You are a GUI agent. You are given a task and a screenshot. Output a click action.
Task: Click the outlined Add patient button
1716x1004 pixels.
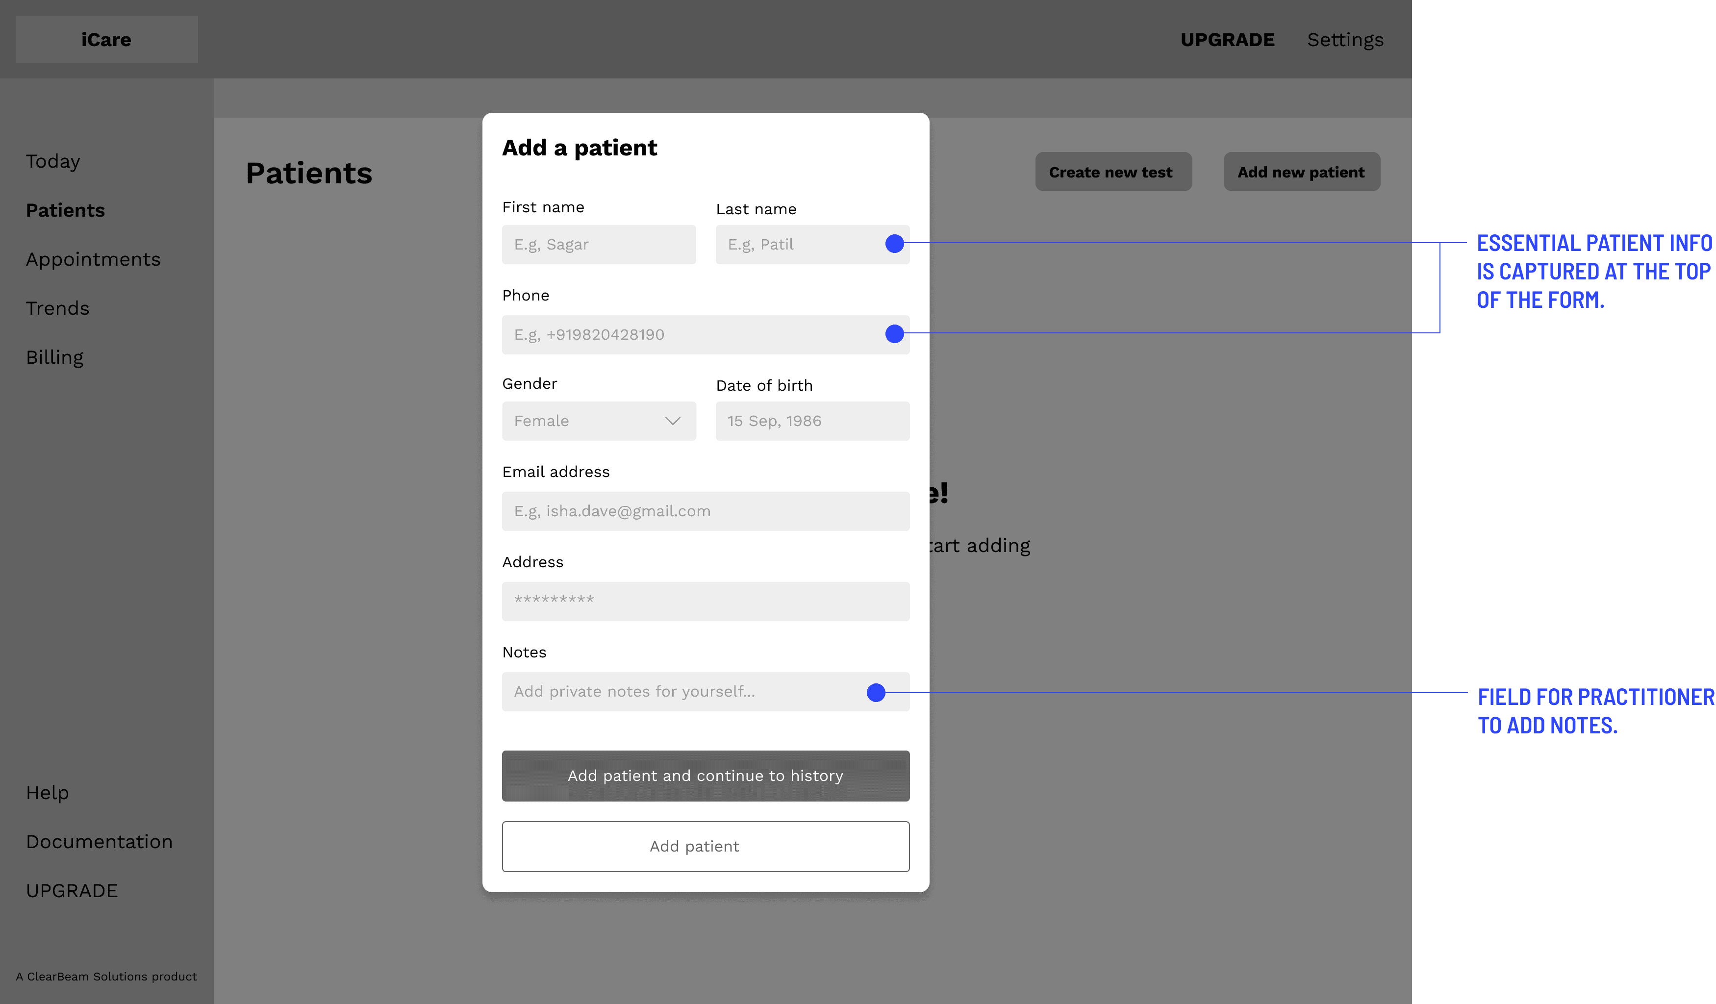(x=706, y=846)
